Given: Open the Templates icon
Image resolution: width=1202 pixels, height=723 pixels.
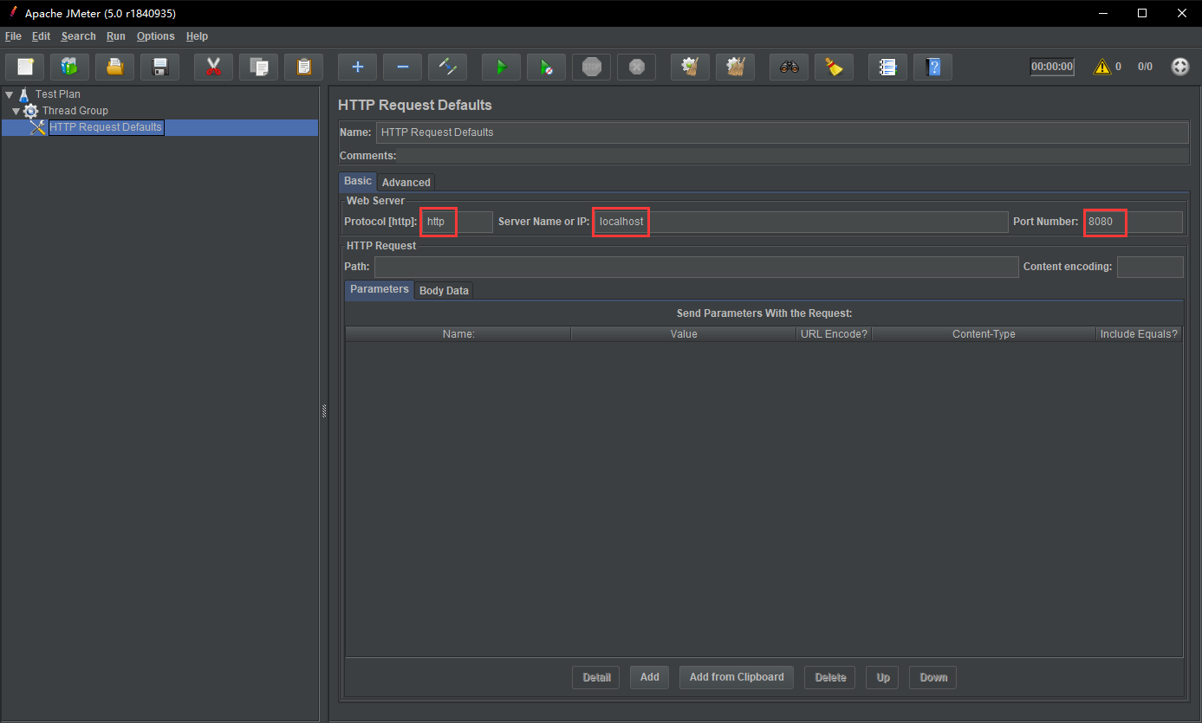Looking at the screenshot, I should 70,67.
